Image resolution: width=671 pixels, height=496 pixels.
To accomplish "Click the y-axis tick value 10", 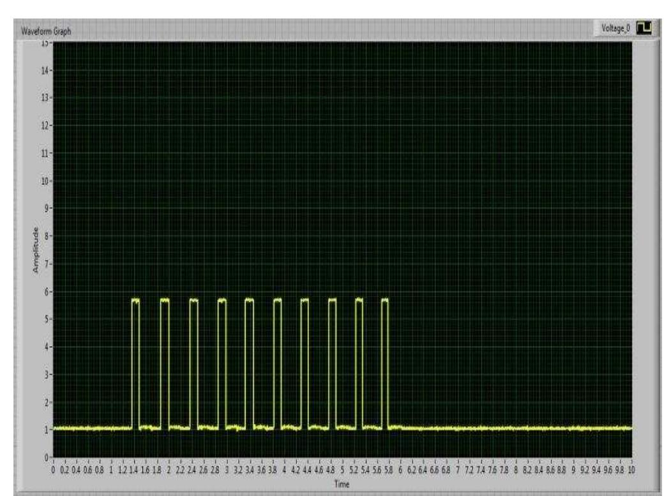I will [x=45, y=181].
